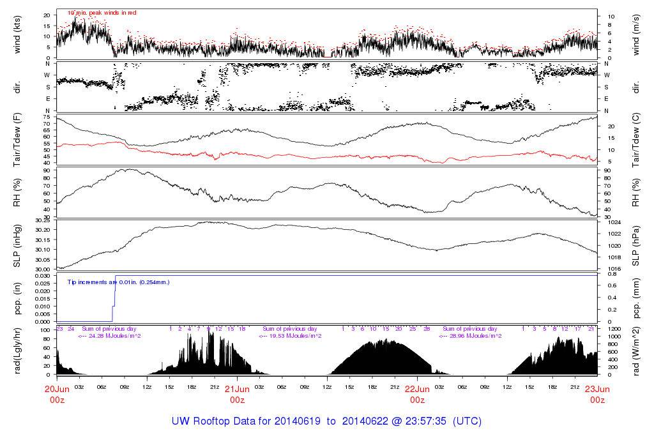Click the 23Jun date marker
The image size is (654, 447).
(x=597, y=389)
